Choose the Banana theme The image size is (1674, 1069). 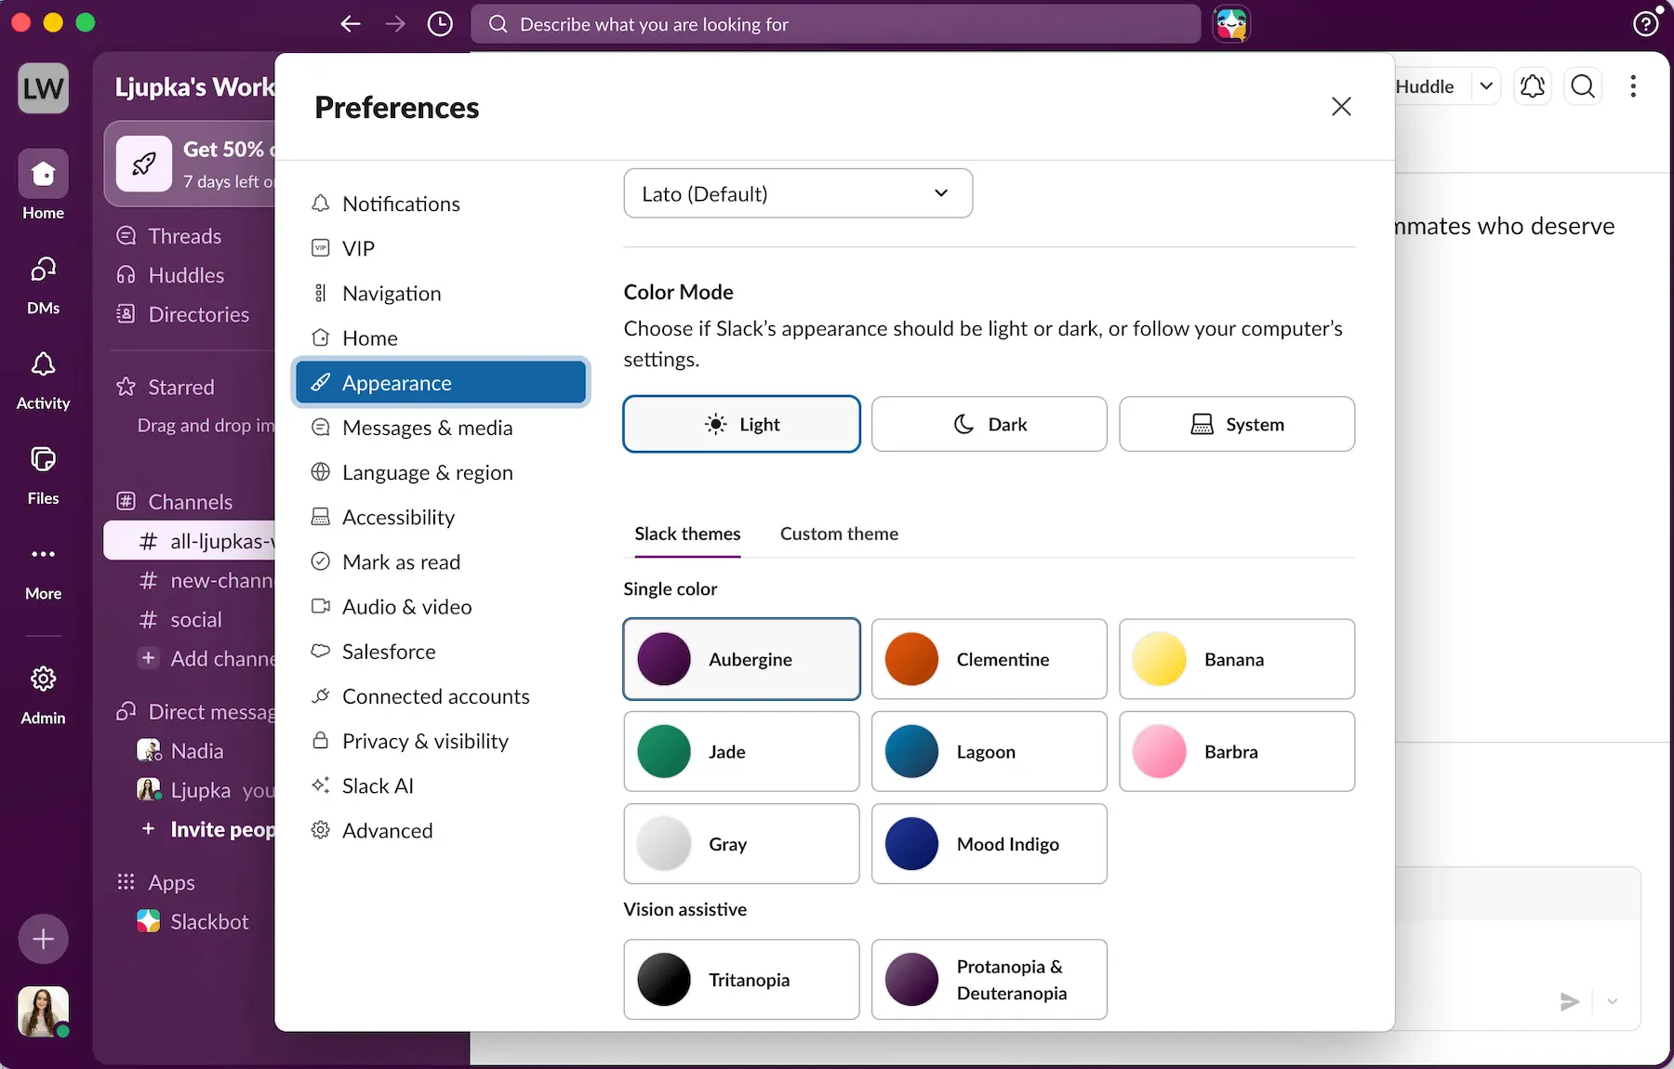pos(1237,659)
